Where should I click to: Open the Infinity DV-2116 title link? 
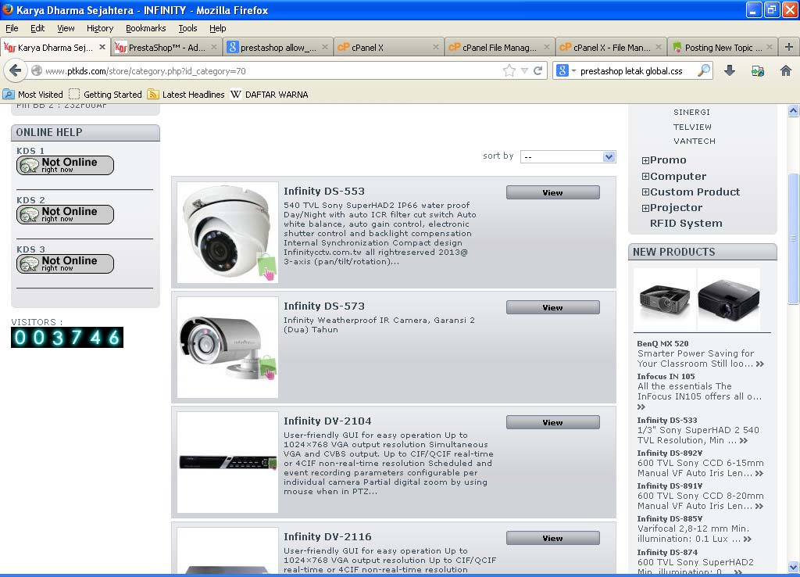[x=327, y=536]
